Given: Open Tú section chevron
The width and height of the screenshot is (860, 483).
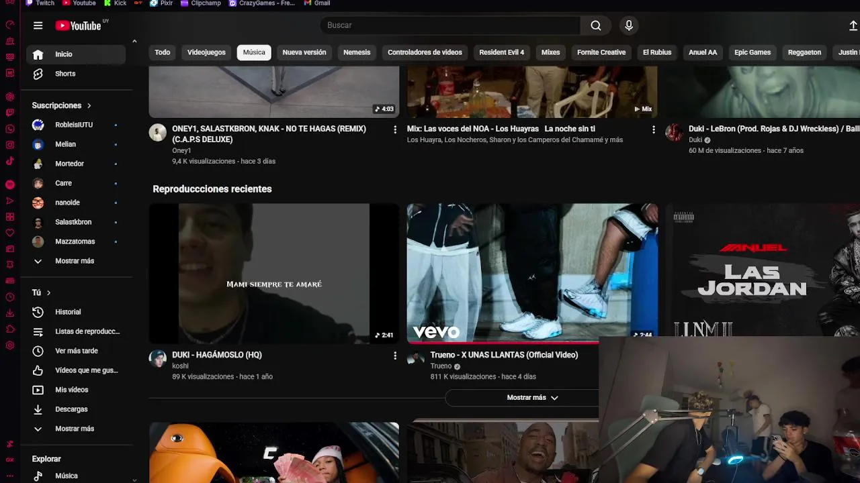Looking at the screenshot, I should click(48, 293).
